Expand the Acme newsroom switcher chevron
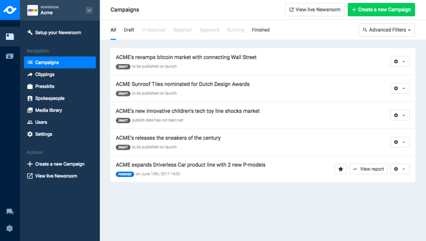Image resolution: width=426 pixels, height=241 pixels. point(89,10)
